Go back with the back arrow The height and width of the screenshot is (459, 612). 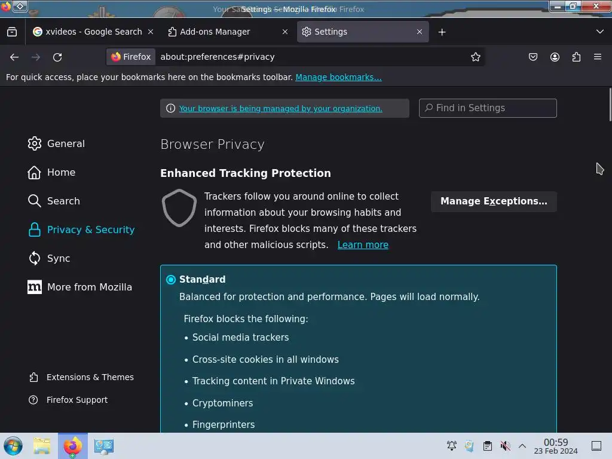[x=14, y=57]
